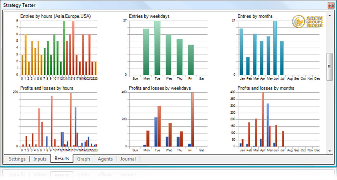Viewport: 337px width, 180px height.
Task: Click the January bar in Entries by months
Action: [x=241, y=52]
